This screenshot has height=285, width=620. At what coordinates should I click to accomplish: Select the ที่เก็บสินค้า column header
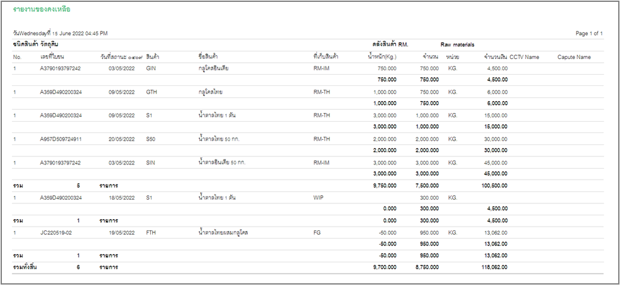[326, 57]
